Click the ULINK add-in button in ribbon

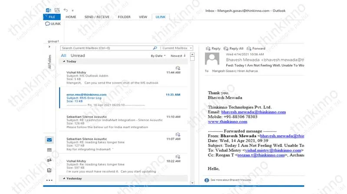click(x=53, y=24)
